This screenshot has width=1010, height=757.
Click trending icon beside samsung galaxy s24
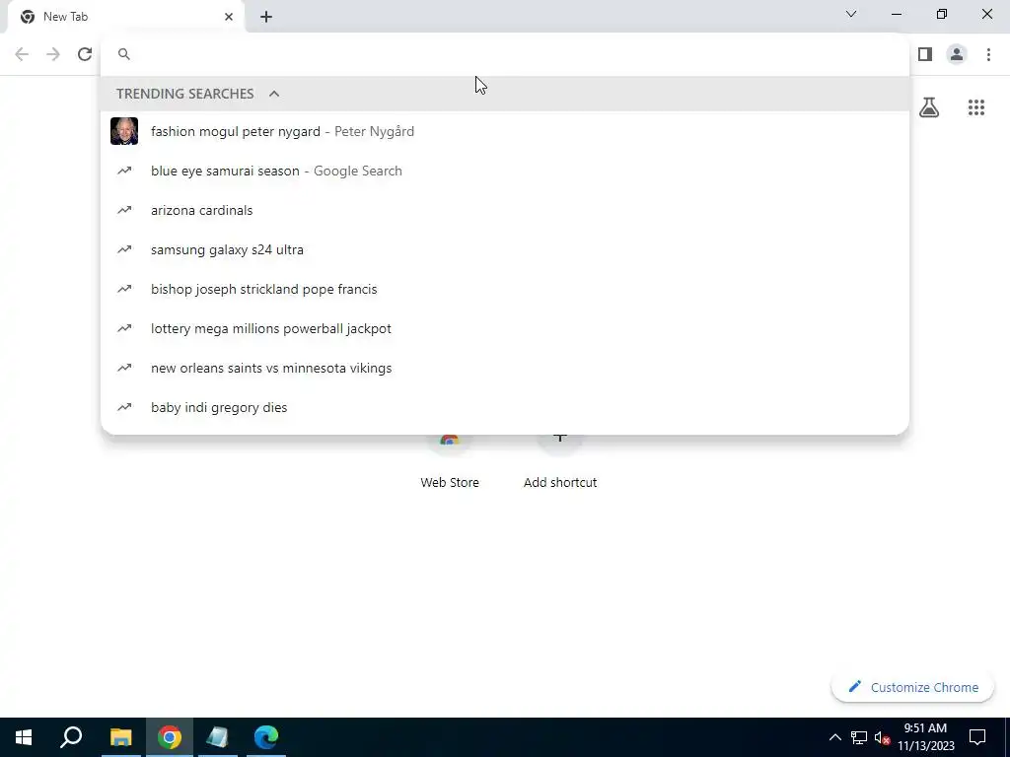(x=124, y=249)
